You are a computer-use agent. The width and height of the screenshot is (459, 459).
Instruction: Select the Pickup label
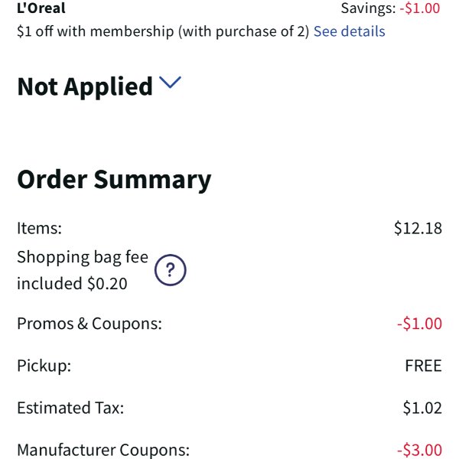tap(44, 366)
